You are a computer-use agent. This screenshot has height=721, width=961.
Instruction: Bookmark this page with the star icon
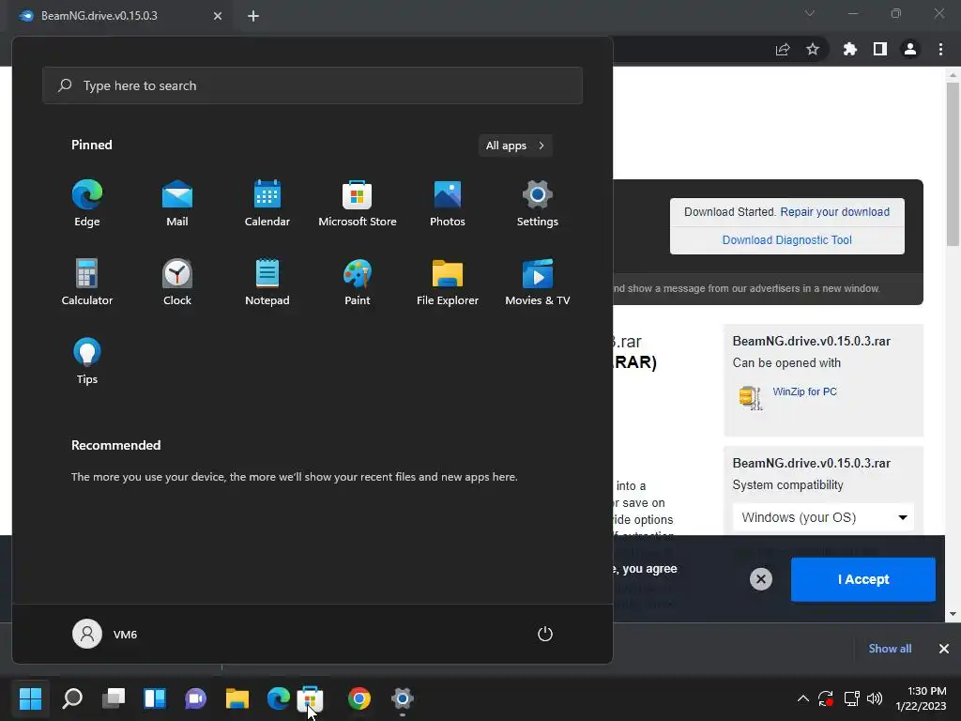click(x=813, y=49)
